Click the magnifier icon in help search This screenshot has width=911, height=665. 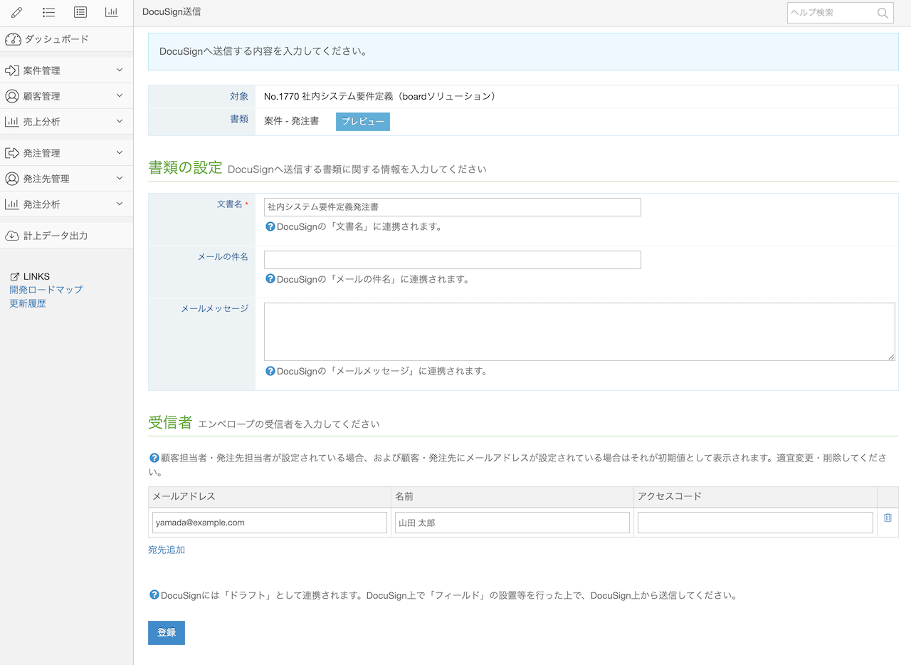coord(883,13)
